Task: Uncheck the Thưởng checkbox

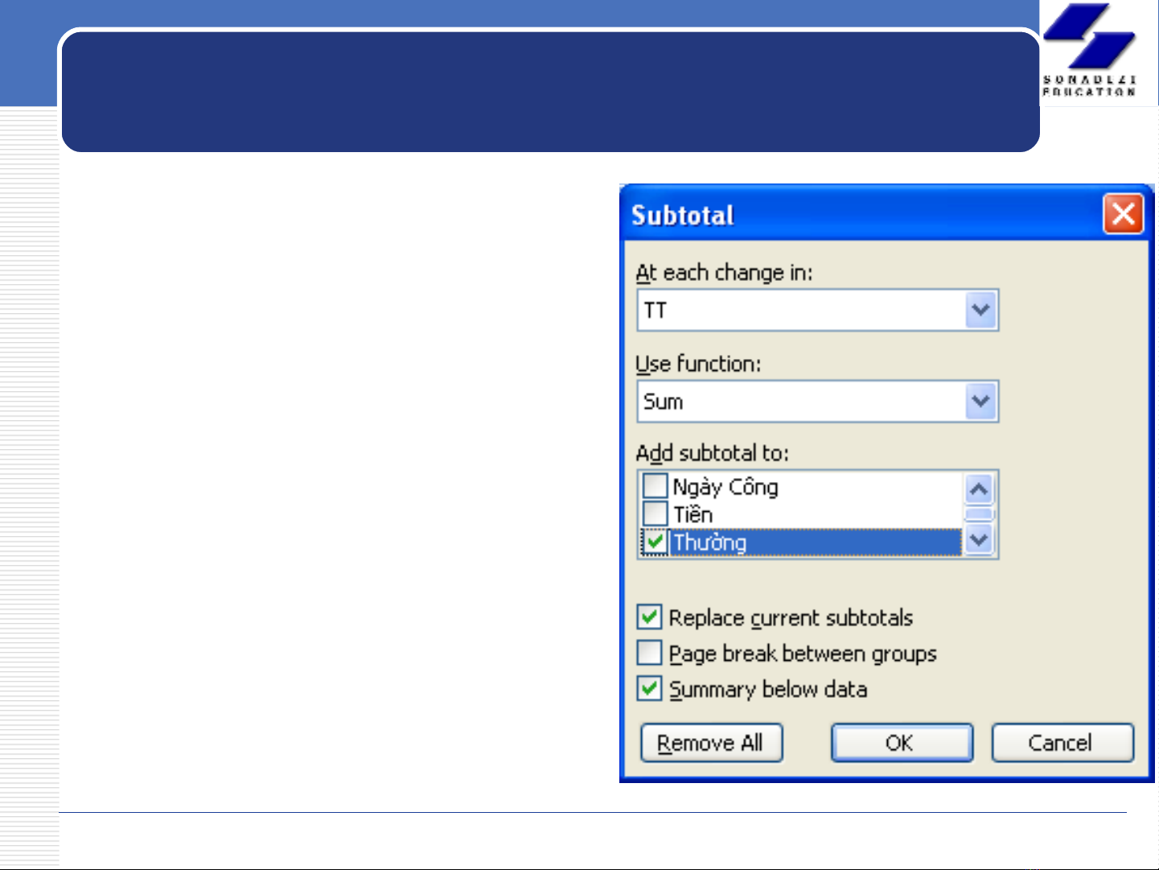Action: 656,542
